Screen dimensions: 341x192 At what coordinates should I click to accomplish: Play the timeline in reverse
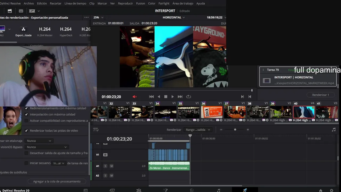(159, 97)
